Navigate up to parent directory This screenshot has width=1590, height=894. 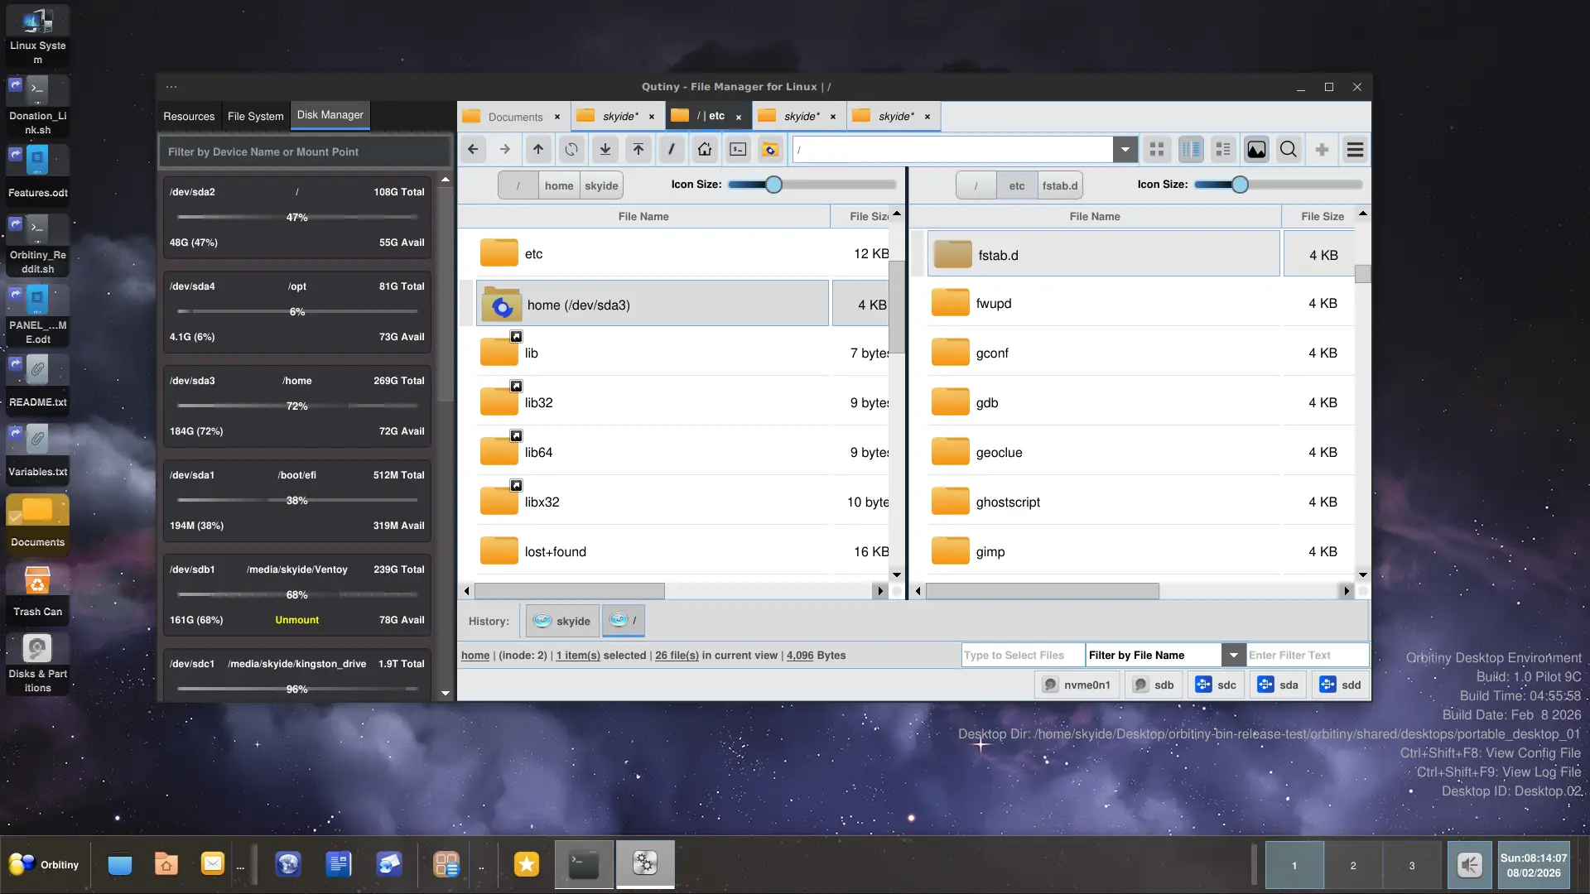pyautogui.click(x=538, y=150)
